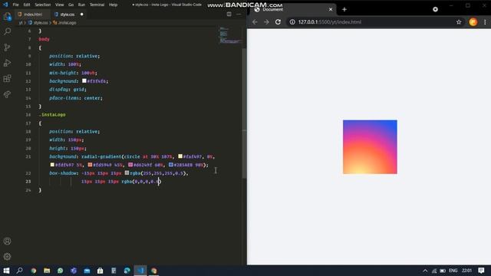Open the Chrome profile avatar
The image size is (491, 276).
click(x=473, y=22)
